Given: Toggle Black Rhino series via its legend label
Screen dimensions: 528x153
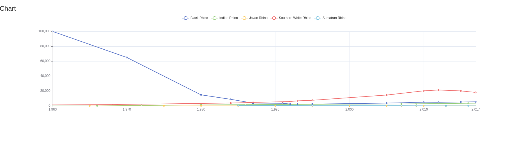Looking at the screenshot, I should (x=199, y=18).
